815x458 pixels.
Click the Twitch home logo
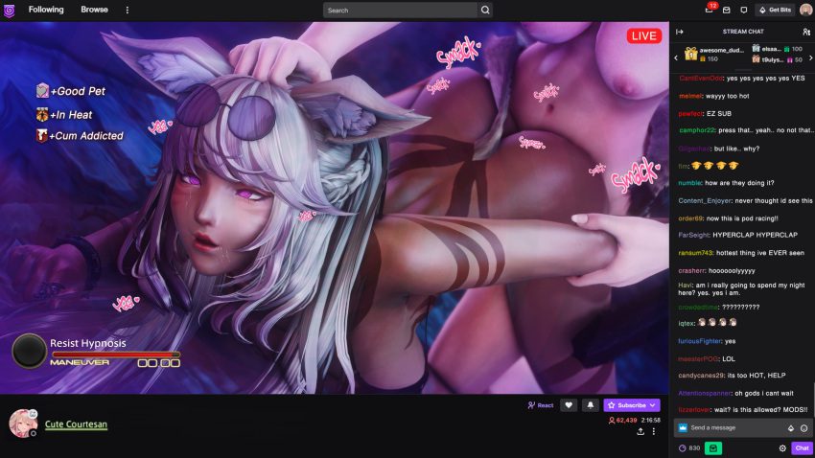coord(11,10)
